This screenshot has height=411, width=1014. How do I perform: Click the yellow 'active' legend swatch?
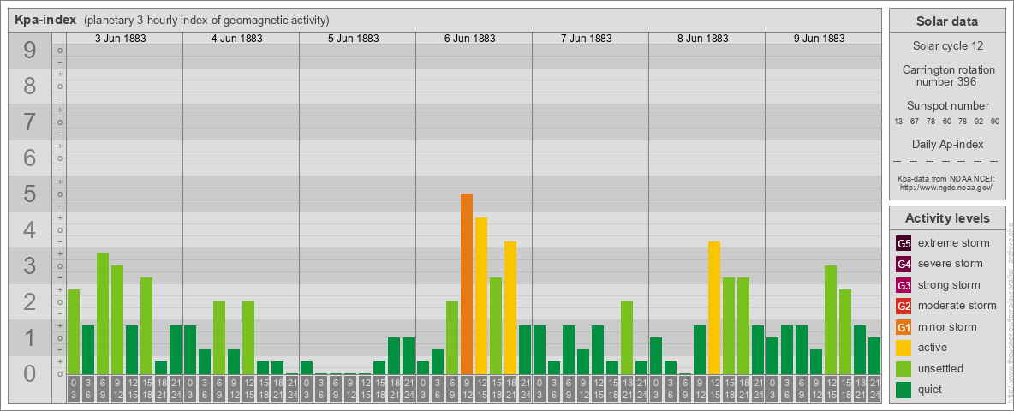904,348
